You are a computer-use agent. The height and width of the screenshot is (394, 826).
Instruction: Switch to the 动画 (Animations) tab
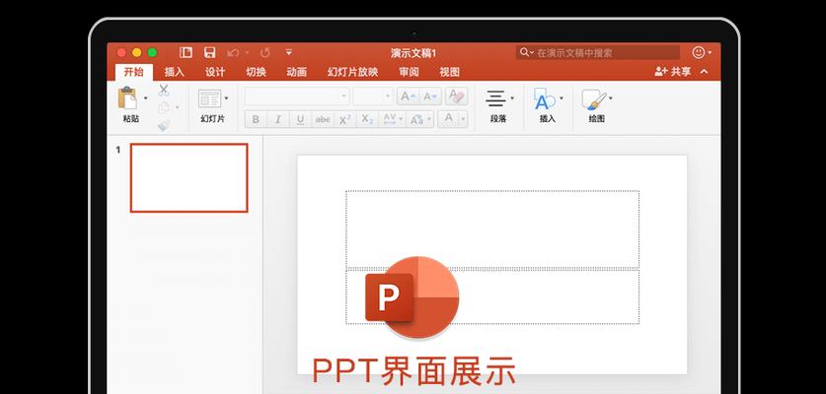(x=297, y=72)
